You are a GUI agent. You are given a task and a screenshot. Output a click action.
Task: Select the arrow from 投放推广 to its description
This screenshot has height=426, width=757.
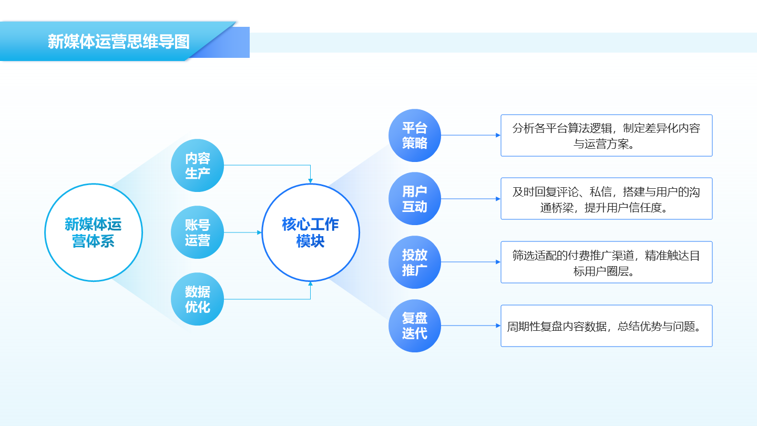[470, 262]
